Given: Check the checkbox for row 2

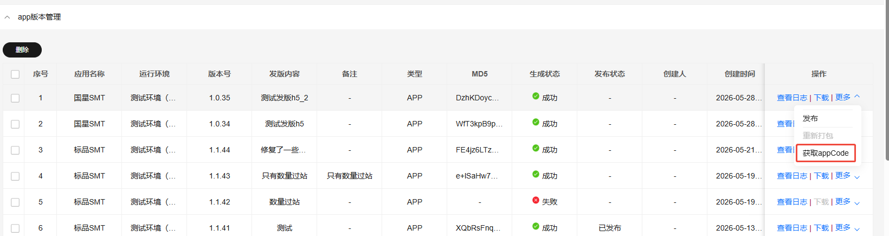Looking at the screenshot, I should (15, 124).
